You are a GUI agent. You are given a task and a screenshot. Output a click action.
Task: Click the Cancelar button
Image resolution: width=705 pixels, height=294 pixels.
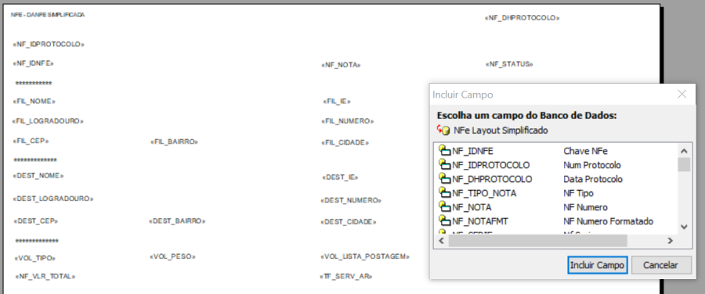[x=661, y=265]
